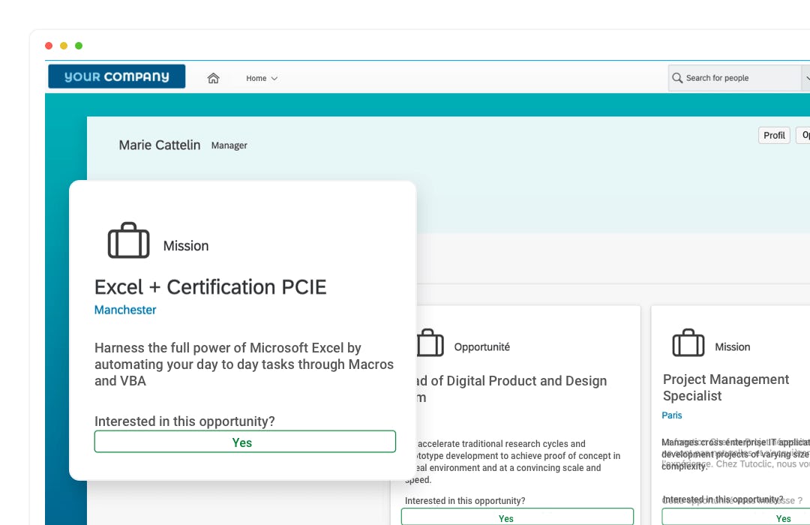Click Yes on the Excel Certification card
810x525 pixels.
244,442
